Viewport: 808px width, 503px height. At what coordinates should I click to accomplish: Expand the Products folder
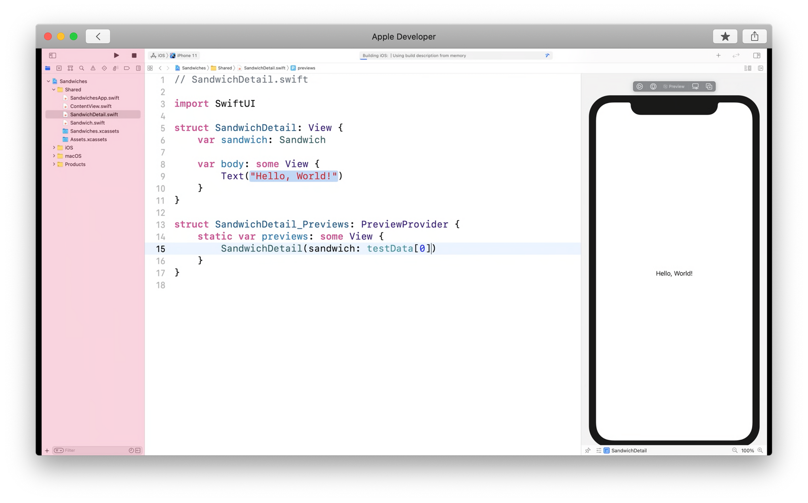click(54, 164)
